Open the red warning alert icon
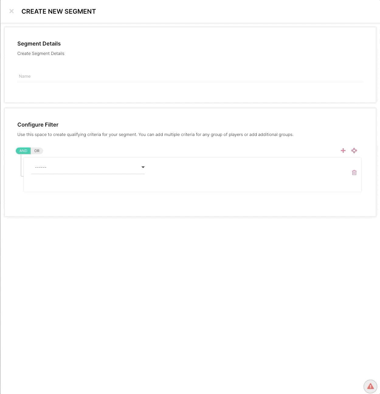The width and height of the screenshot is (380, 394). 370,386
